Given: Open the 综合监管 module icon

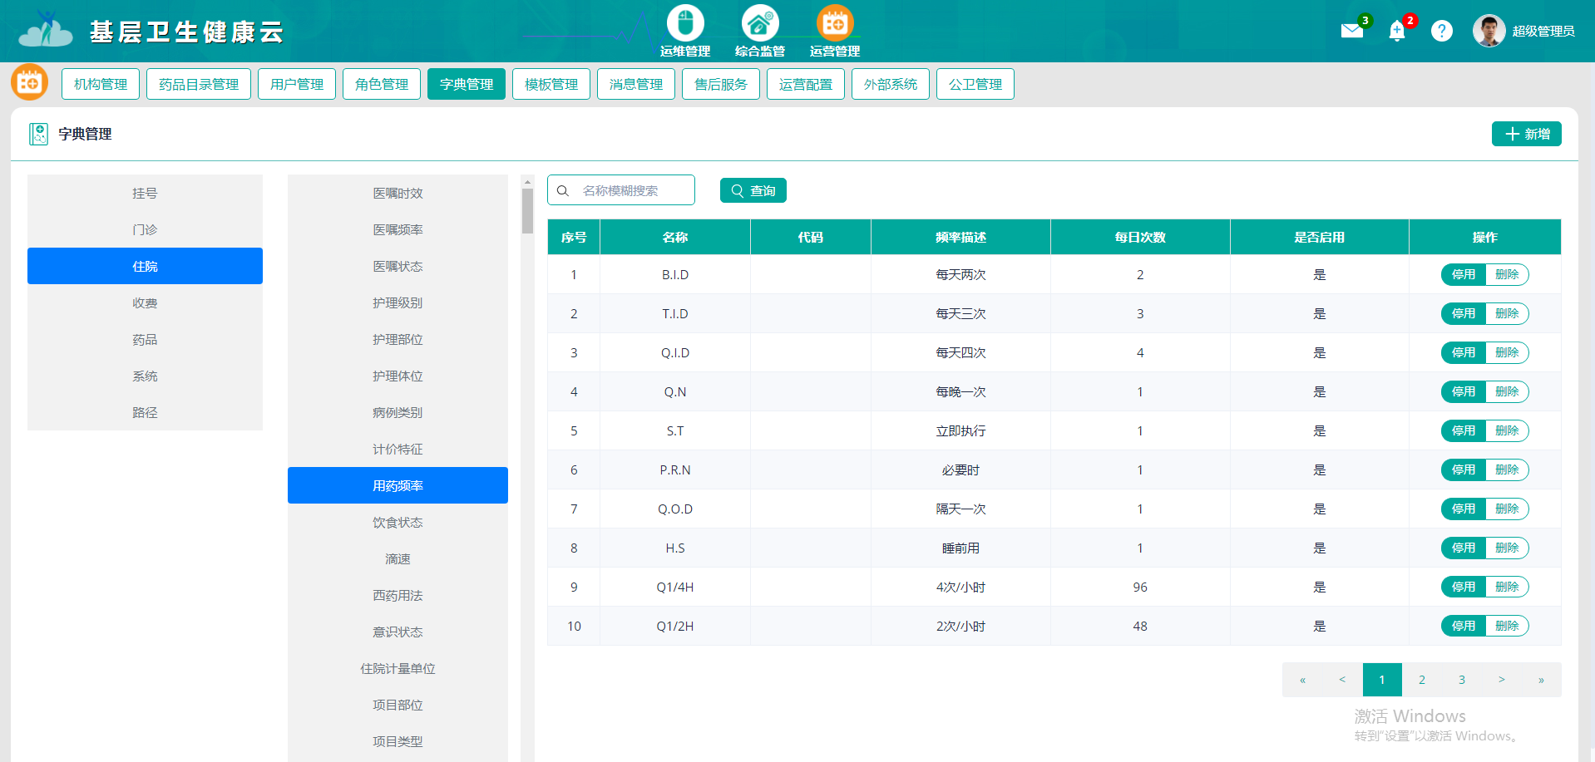Looking at the screenshot, I should (x=760, y=23).
